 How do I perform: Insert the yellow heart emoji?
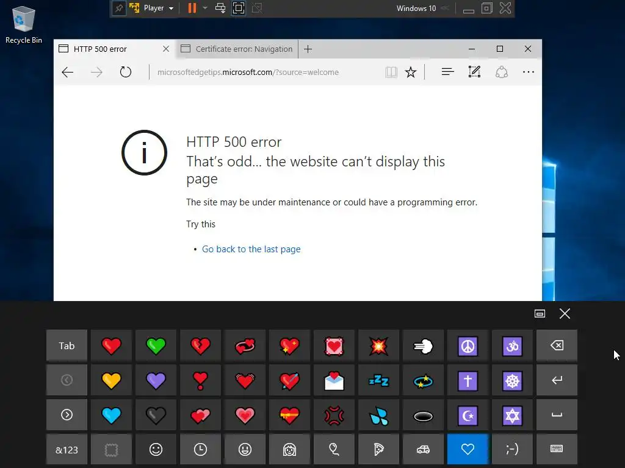(111, 380)
